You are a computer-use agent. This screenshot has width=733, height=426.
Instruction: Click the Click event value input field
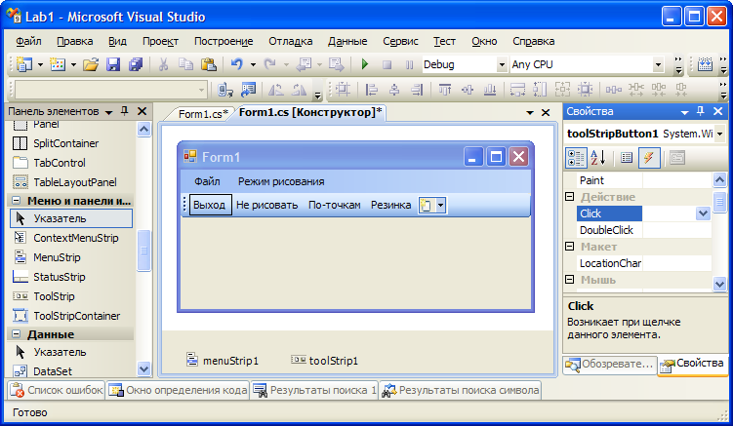(x=669, y=213)
